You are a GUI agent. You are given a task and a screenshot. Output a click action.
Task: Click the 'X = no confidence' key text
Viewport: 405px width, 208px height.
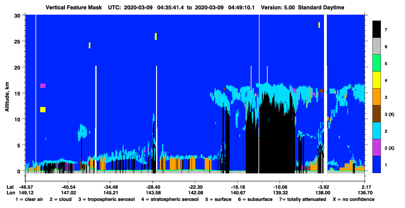tap(353, 199)
